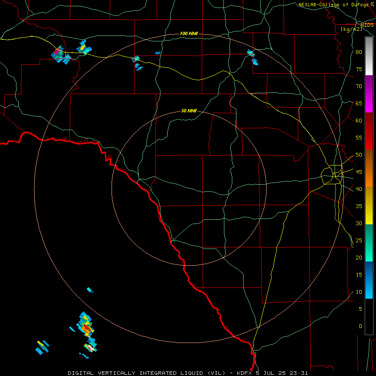376x376 pixels.
Task: Click the "75" value on the scale
Action: [359, 69]
